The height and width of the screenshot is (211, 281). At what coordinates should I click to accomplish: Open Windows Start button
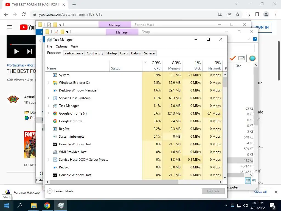[7, 206]
